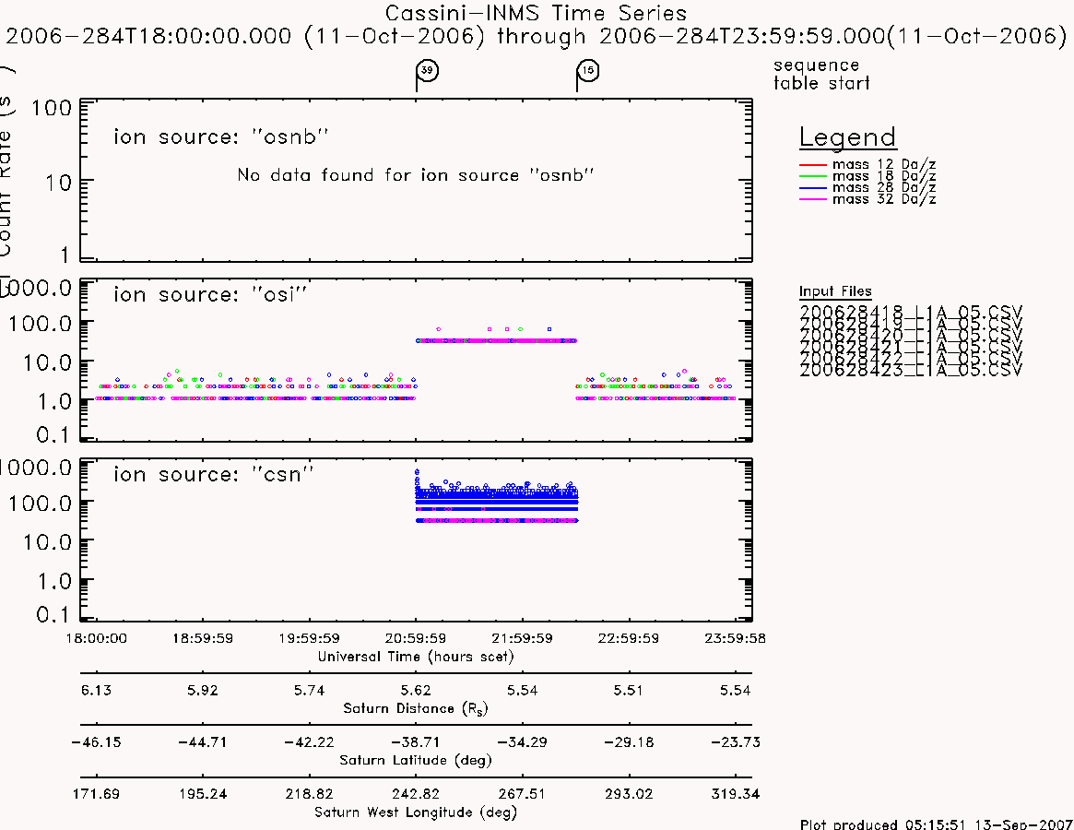Click sequence table marker 39

[x=428, y=71]
